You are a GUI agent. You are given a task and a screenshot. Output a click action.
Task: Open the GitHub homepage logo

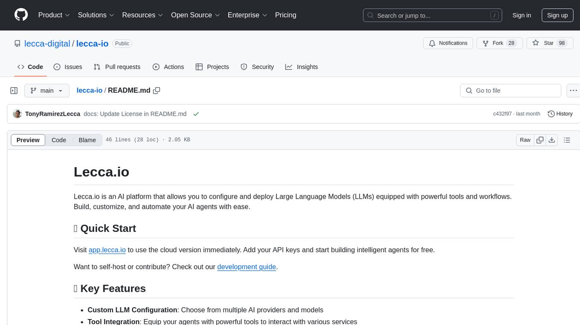pyautogui.click(x=21, y=15)
